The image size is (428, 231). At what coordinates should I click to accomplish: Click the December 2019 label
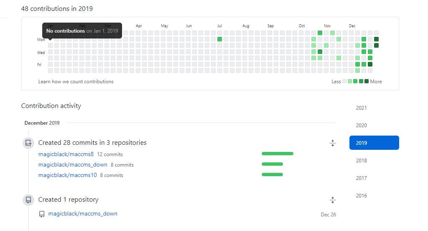42,123
